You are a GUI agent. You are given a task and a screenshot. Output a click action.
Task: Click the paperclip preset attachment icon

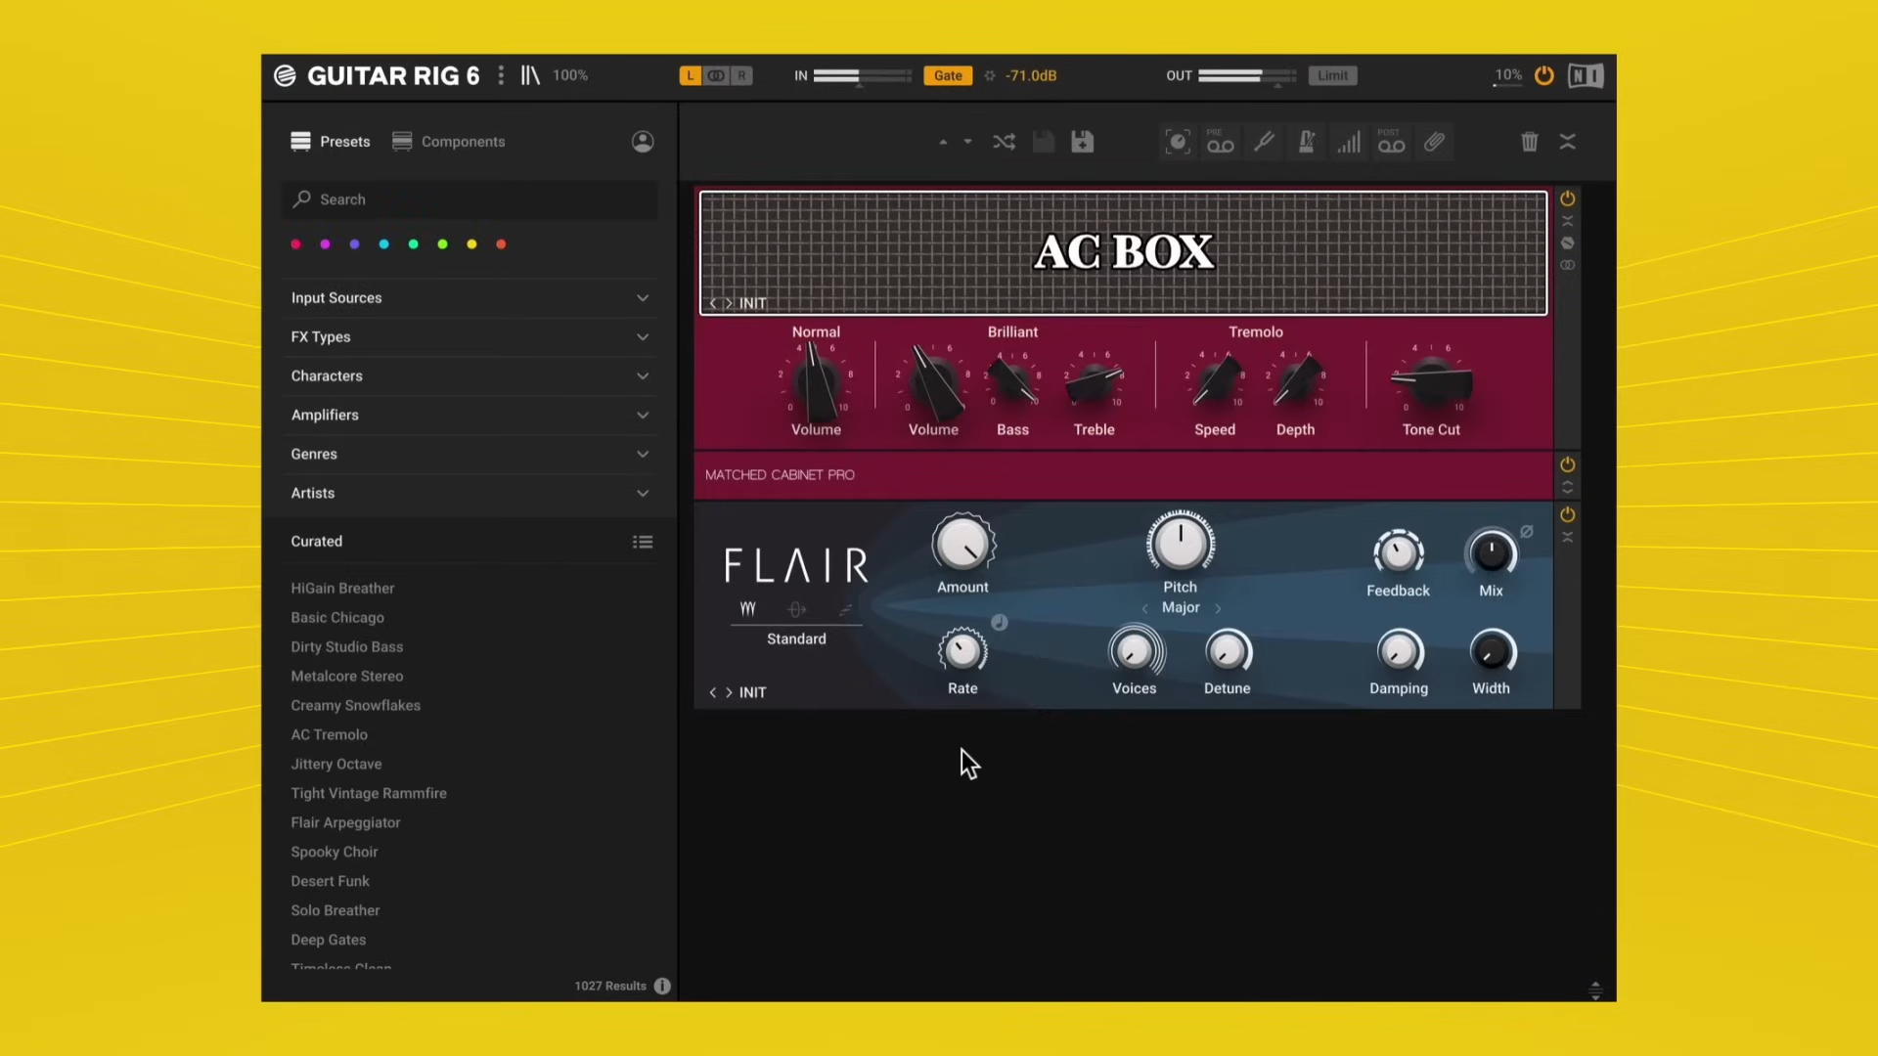click(x=1434, y=142)
